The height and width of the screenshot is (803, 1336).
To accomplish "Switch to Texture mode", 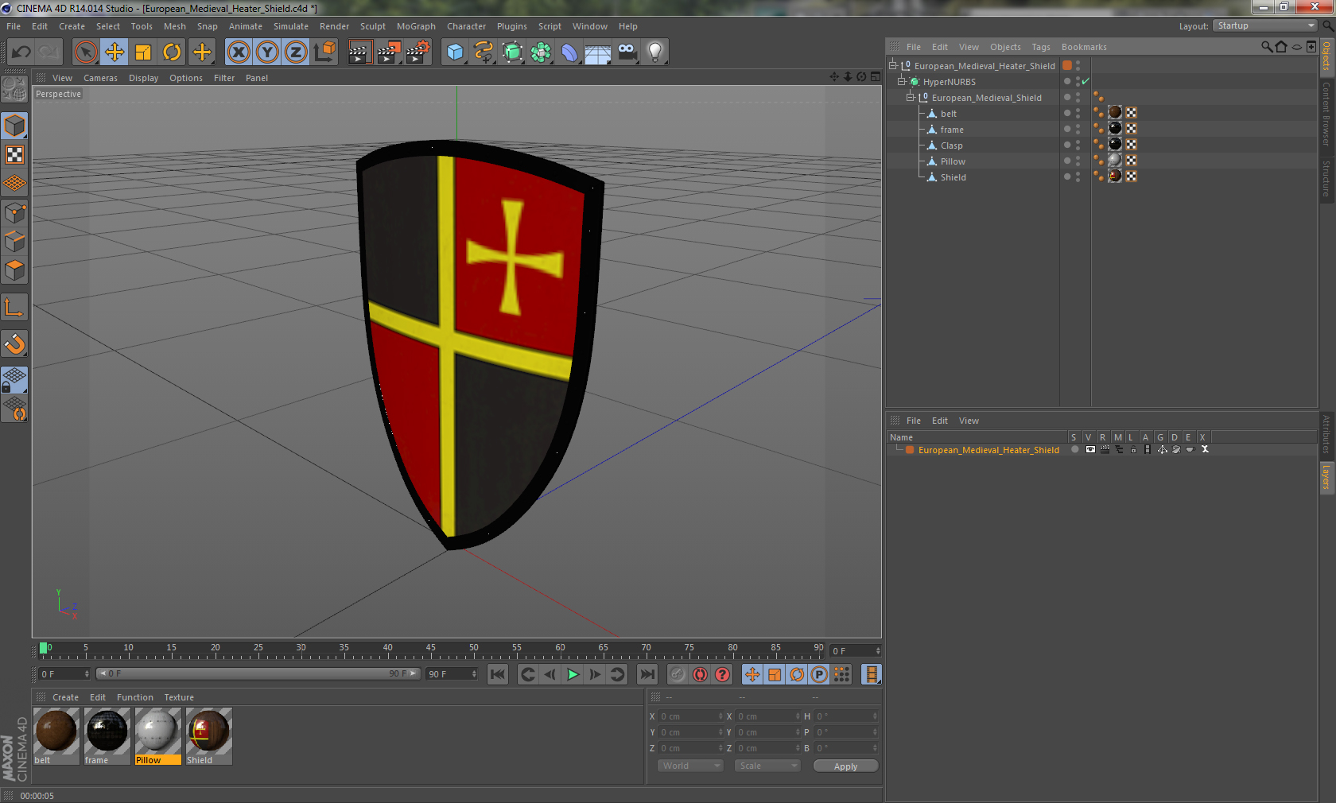I will 14,154.
